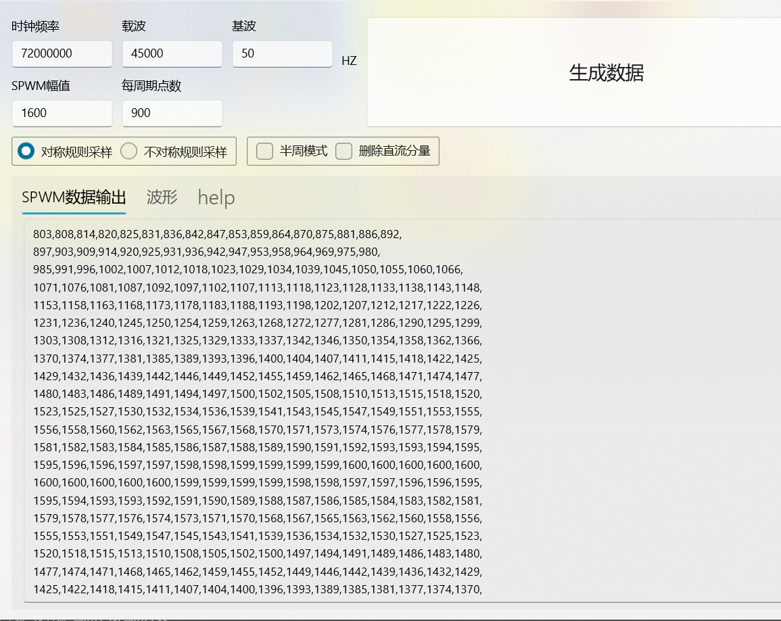Open the help tab
The height and width of the screenshot is (621, 781).
pos(216,198)
